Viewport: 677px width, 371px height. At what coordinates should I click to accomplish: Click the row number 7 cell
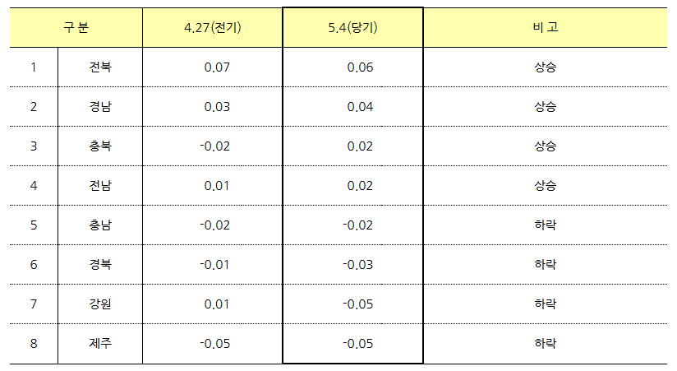click(34, 304)
